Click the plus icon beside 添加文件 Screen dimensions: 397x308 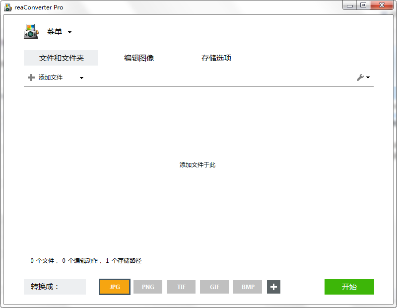click(x=31, y=77)
